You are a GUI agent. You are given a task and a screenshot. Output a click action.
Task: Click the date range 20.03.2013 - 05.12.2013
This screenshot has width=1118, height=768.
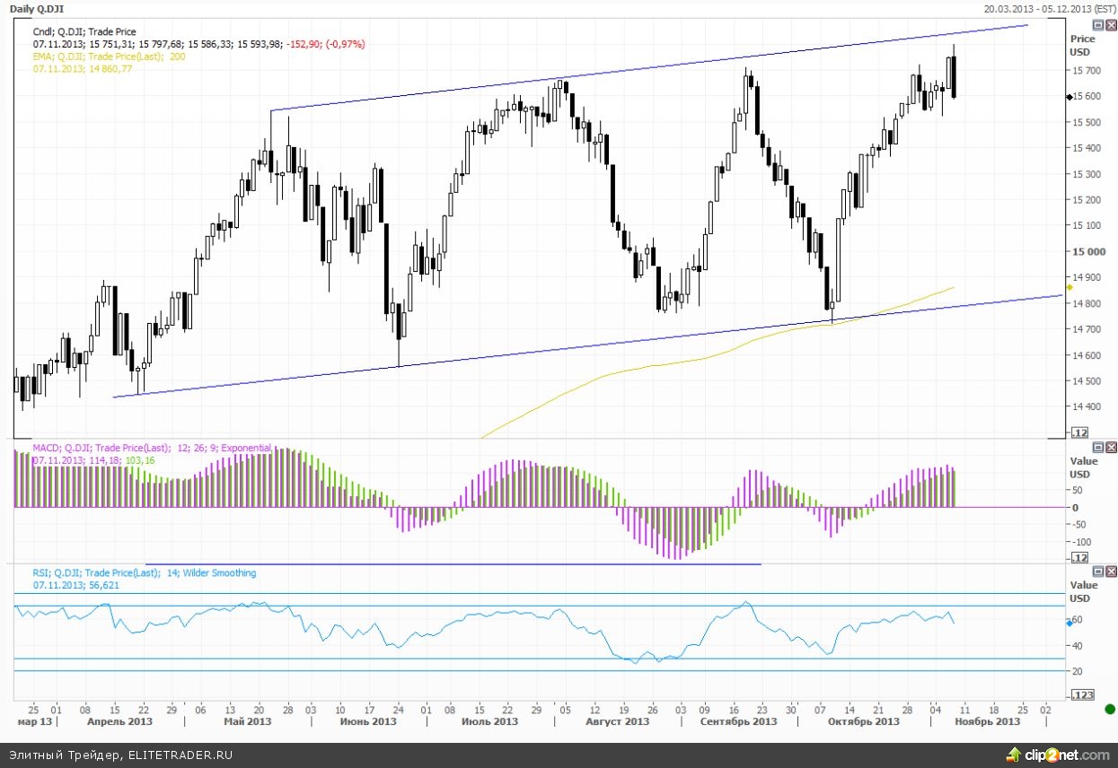(x=1048, y=8)
